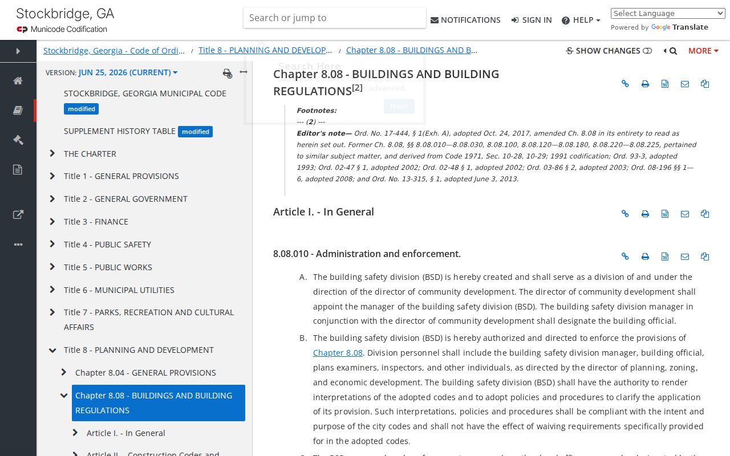Expand Title 4 - PUBLIC SAFETY node
This screenshot has height=456, width=730.
(x=52, y=244)
